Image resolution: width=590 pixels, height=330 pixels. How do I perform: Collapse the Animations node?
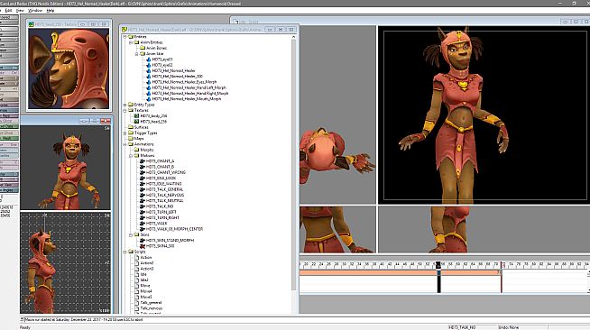124,144
